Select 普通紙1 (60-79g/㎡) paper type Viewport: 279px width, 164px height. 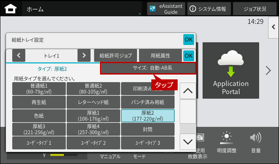click(x=39, y=89)
